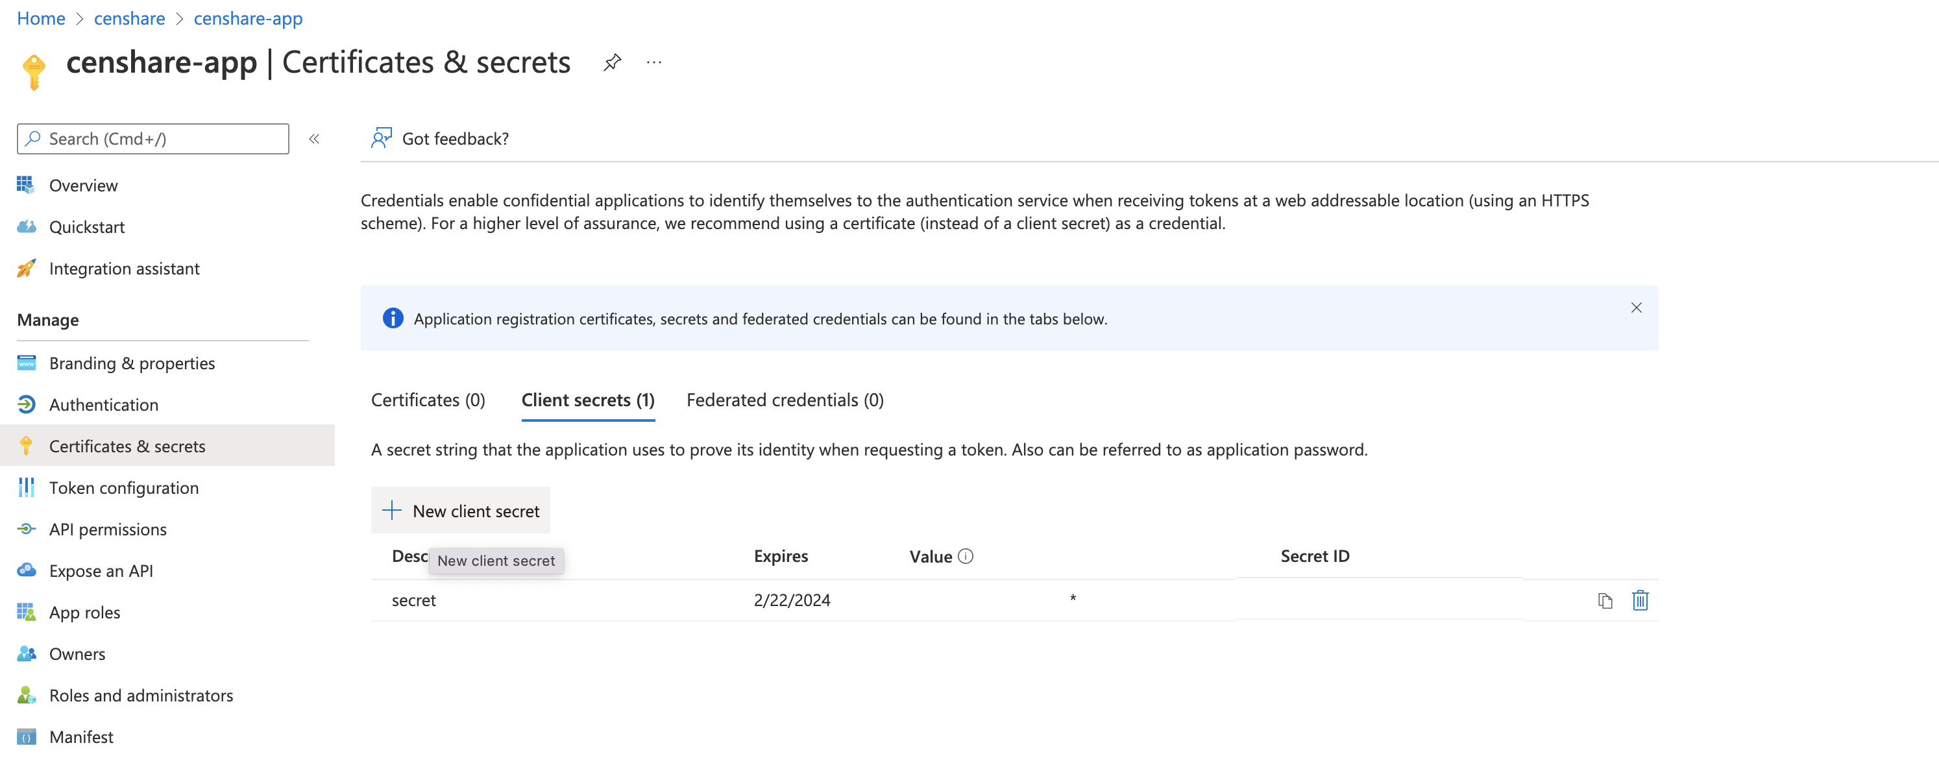Open the Authentication menu item
The width and height of the screenshot is (1939, 767).
(x=103, y=405)
